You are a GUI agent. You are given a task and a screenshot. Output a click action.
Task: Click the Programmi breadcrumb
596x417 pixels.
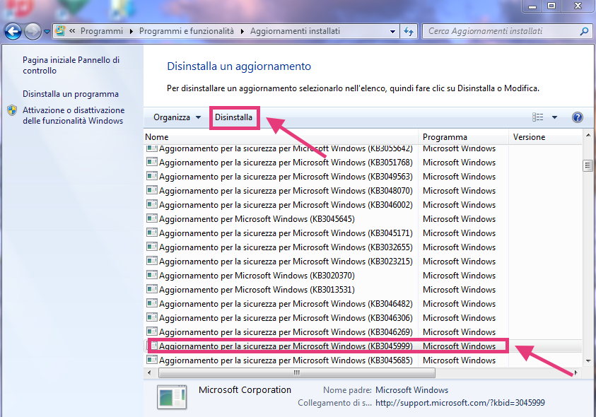click(x=102, y=31)
